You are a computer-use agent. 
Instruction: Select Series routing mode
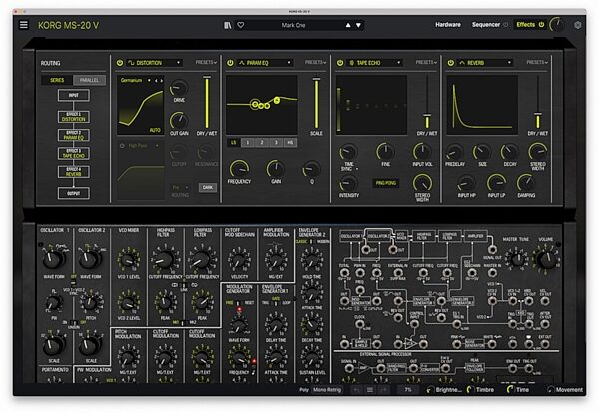(x=57, y=80)
